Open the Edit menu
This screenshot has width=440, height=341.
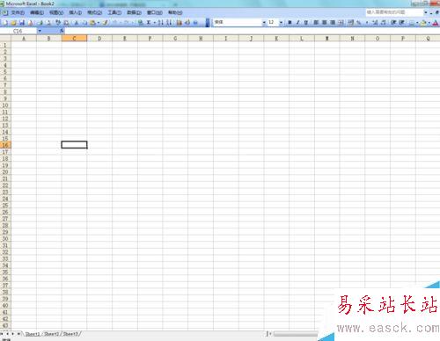point(37,12)
